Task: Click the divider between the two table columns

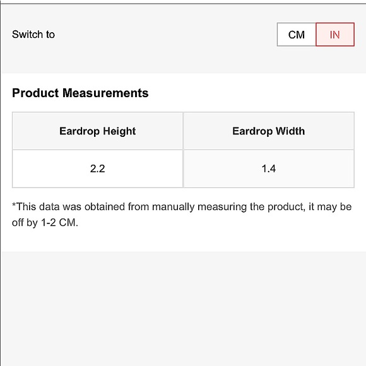Action: (x=183, y=150)
